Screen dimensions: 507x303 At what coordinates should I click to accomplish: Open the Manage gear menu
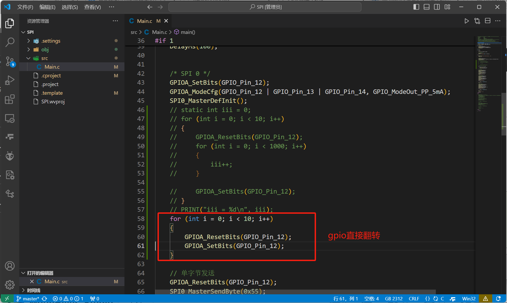tap(10, 285)
